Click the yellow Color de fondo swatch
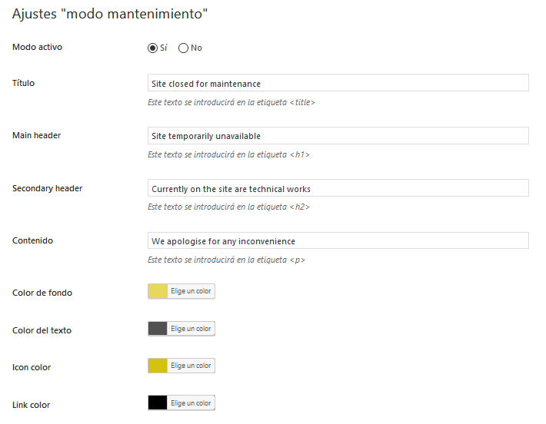 click(158, 291)
